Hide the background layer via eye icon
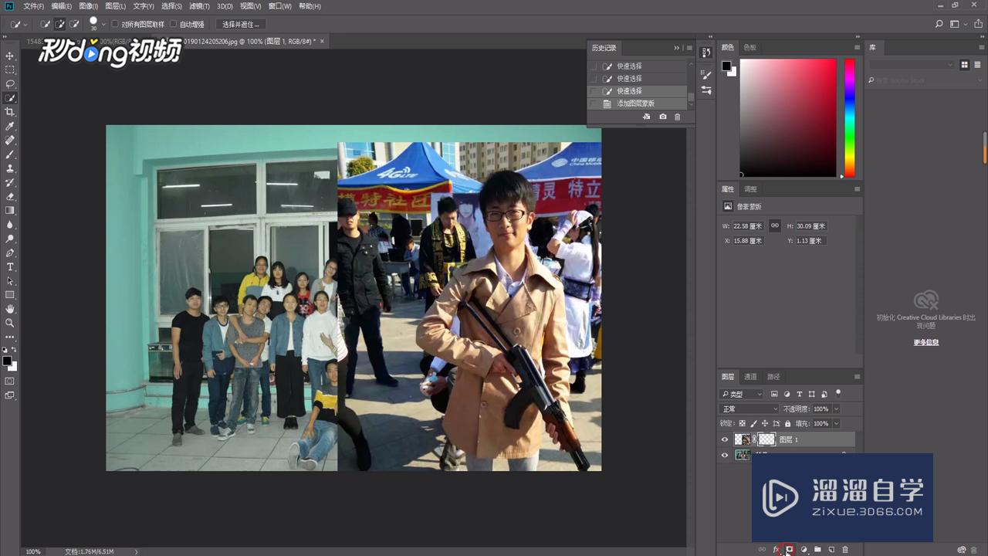This screenshot has height=556, width=988. click(x=724, y=455)
